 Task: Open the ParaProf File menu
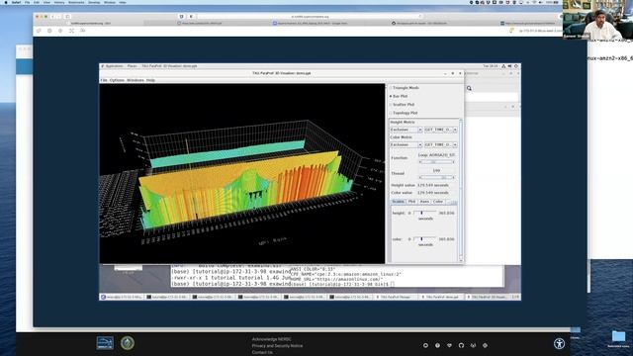click(x=104, y=80)
